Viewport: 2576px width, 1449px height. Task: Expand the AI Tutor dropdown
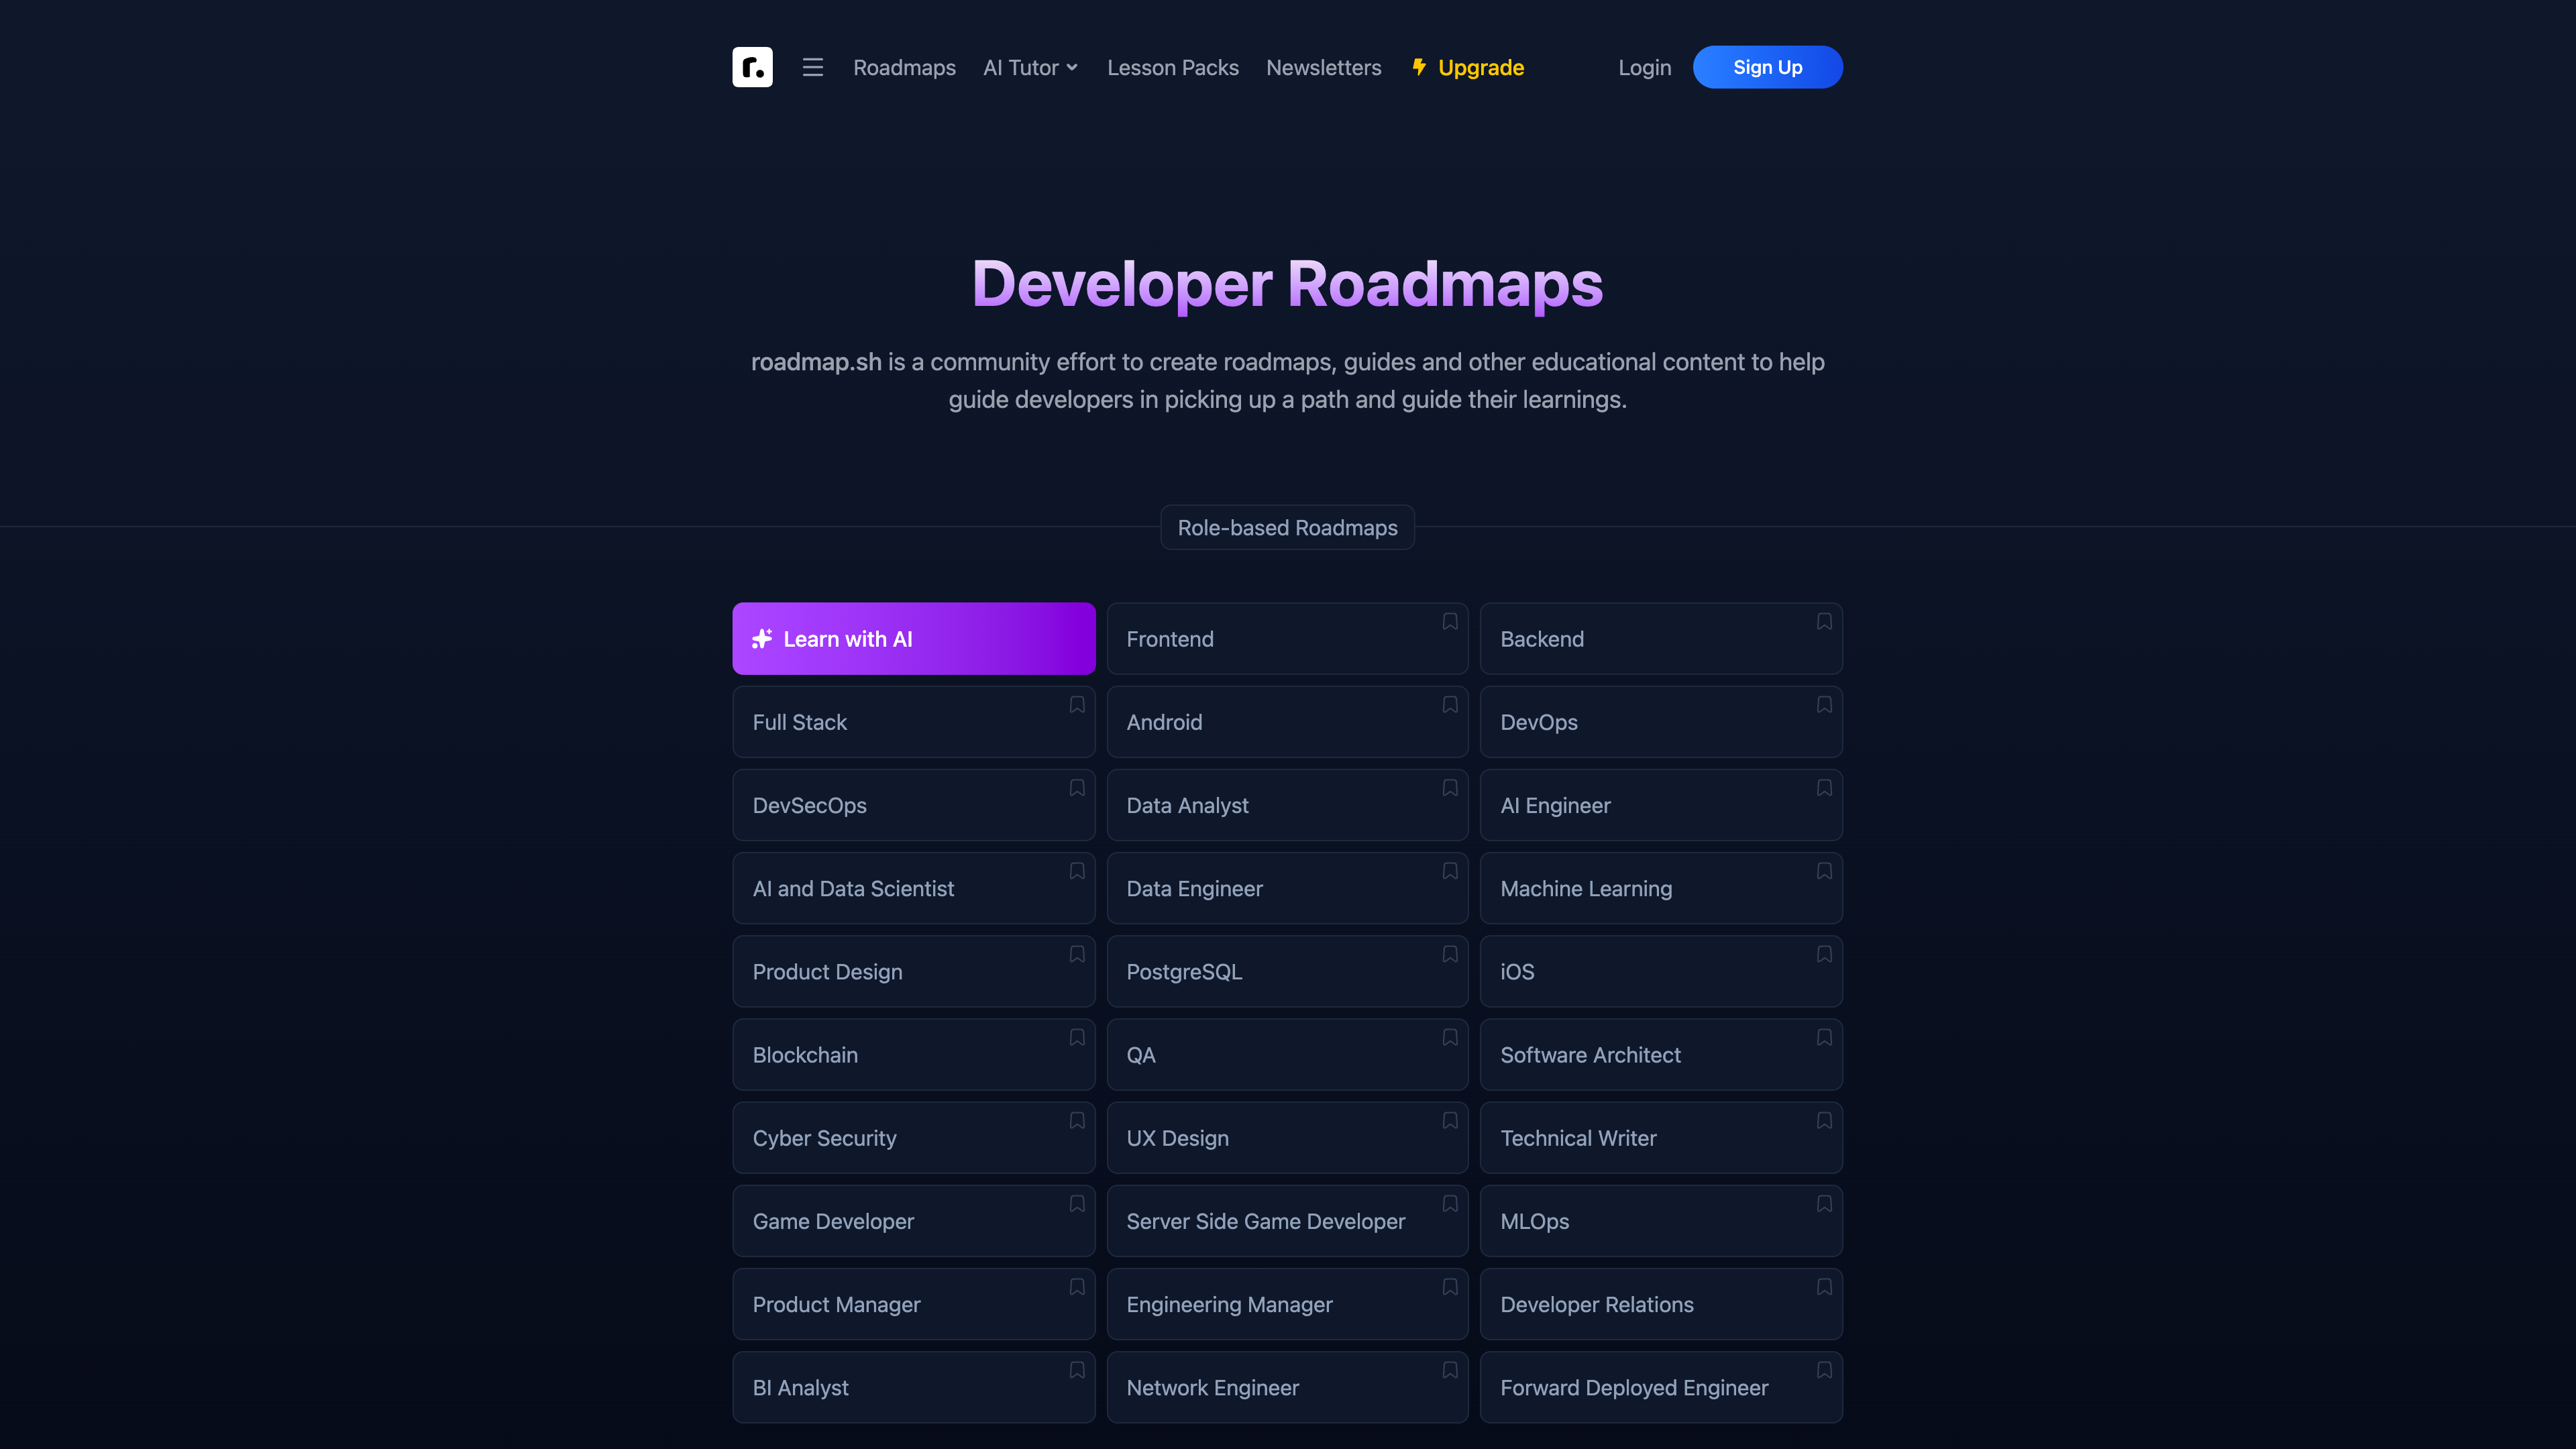pyautogui.click(x=1031, y=67)
